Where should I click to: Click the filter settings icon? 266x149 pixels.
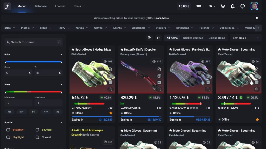(149, 38)
